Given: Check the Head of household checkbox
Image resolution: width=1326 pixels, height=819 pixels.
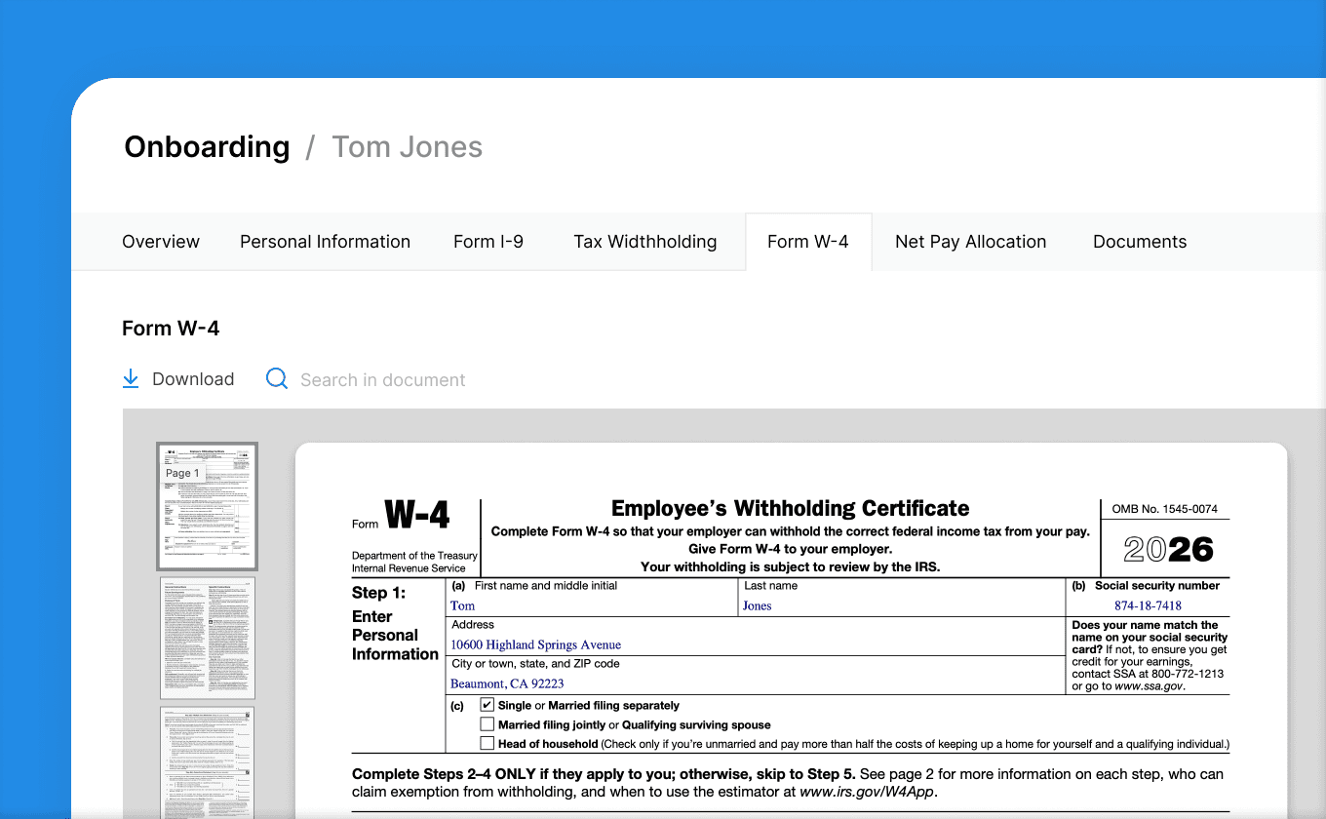Looking at the screenshot, I should tap(487, 742).
